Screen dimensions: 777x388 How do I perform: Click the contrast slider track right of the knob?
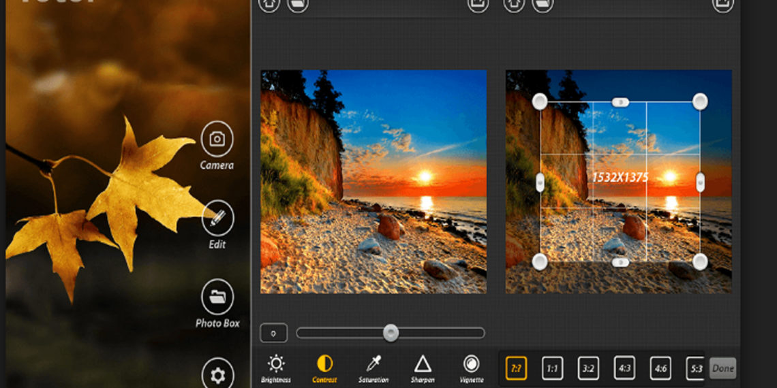tap(442, 333)
